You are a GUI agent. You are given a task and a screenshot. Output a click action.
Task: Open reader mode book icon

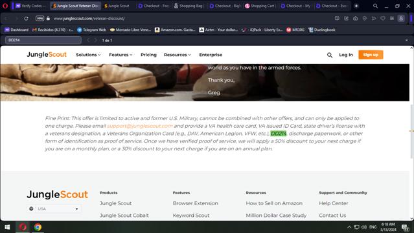[x=337, y=19]
